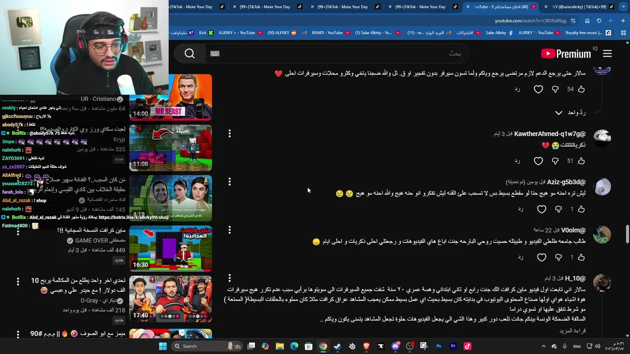The image size is (630, 354).
Task: Open TikTok app from the taskbar
Action: point(468,346)
